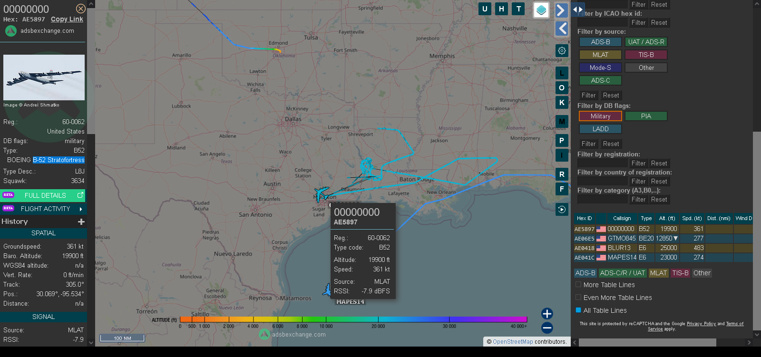The width and height of the screenshot is (761, 357).
Task: Toggle the F map option button
Action: (x=562, y=189)
